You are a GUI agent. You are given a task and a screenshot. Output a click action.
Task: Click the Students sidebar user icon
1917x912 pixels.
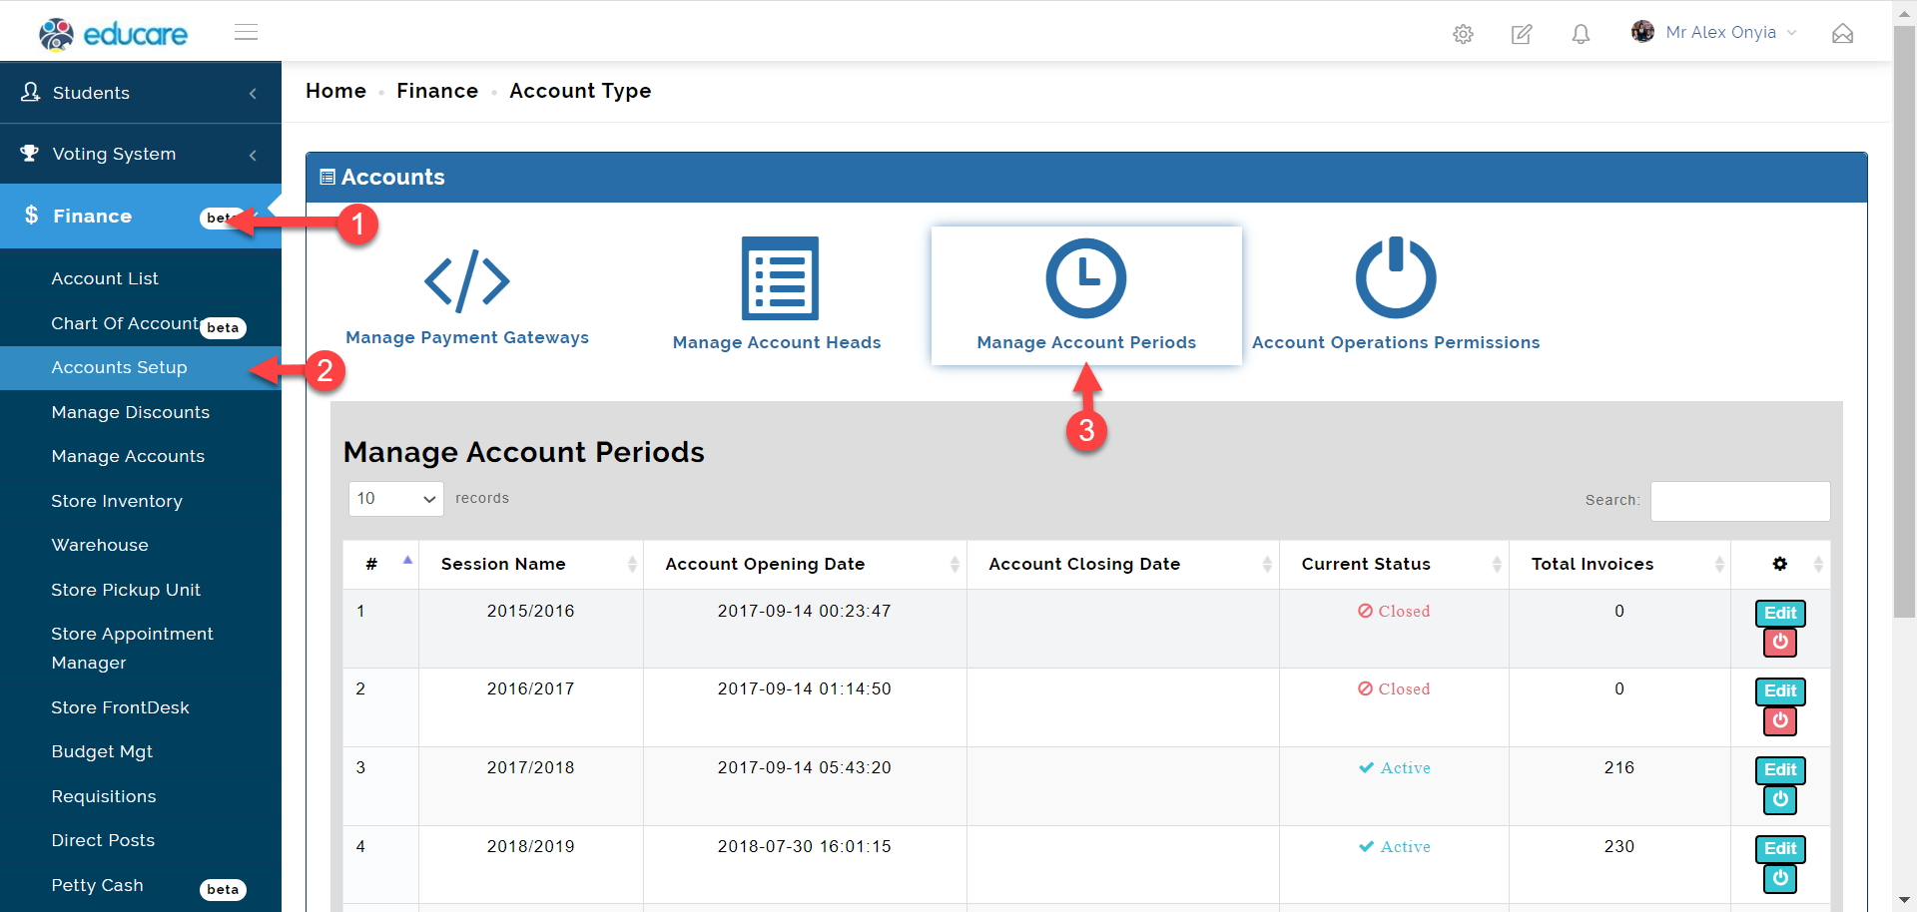point(31,92)
